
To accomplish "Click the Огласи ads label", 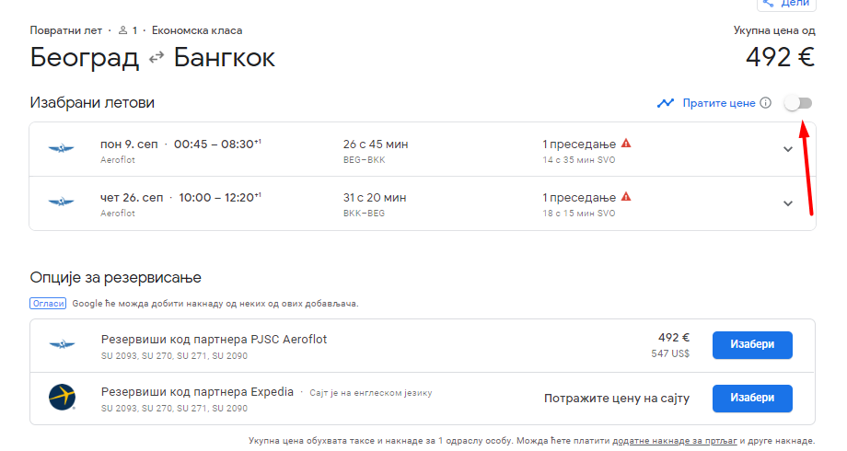I will pos(48,304).
